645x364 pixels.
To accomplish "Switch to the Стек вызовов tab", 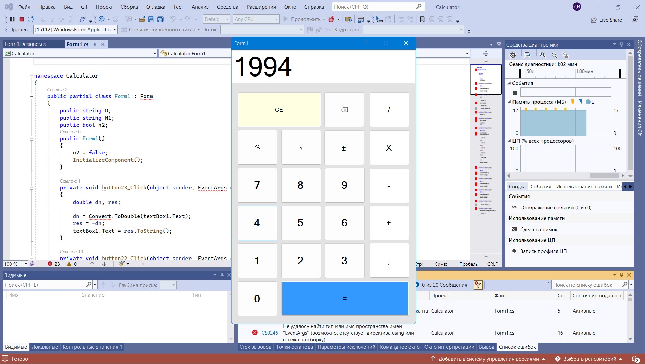I will pyautogui.click(x=255, y=347).
